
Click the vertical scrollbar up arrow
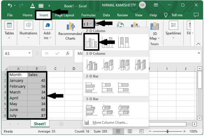pos(200,69)
